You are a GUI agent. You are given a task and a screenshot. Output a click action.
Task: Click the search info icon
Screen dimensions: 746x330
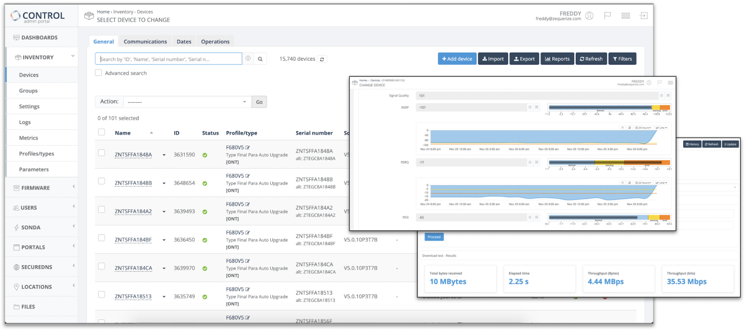[x=248, y=58]
